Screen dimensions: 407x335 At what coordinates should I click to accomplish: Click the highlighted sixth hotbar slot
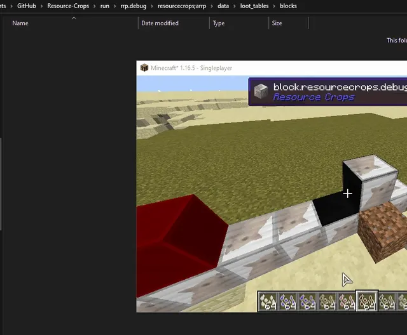coord(367,301)
